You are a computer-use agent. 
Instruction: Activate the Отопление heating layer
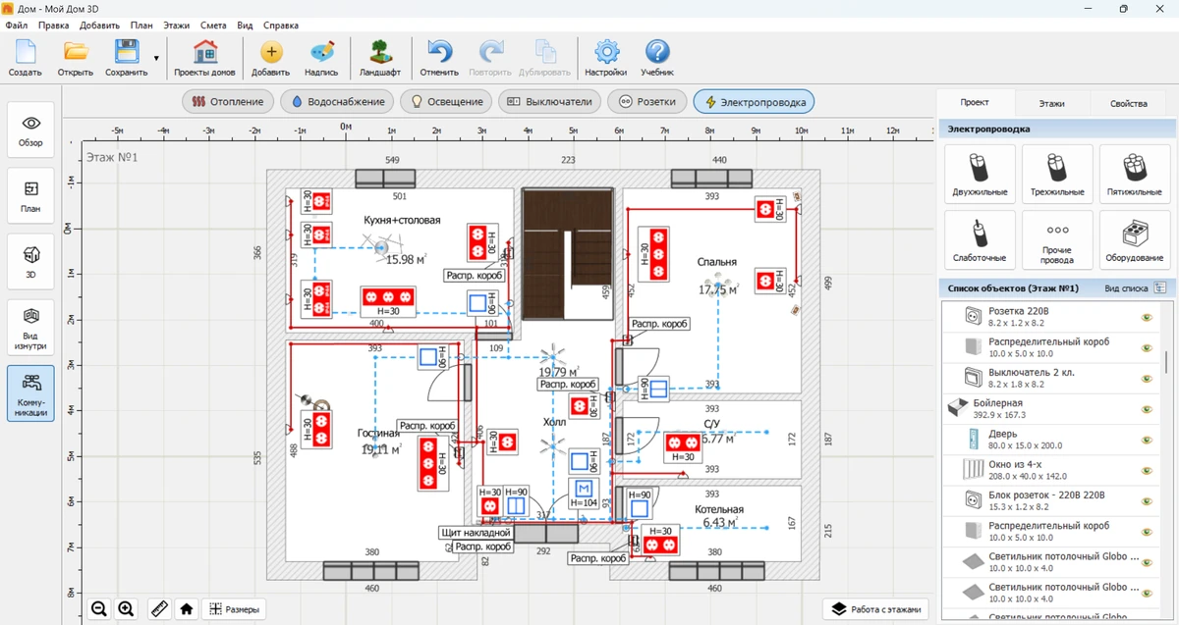(227, 101)
